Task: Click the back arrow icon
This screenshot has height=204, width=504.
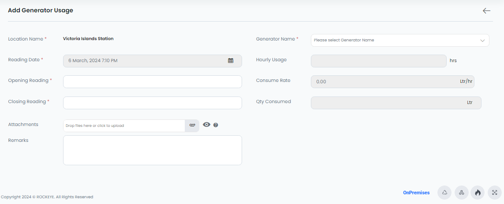Action: click(486, 11)
